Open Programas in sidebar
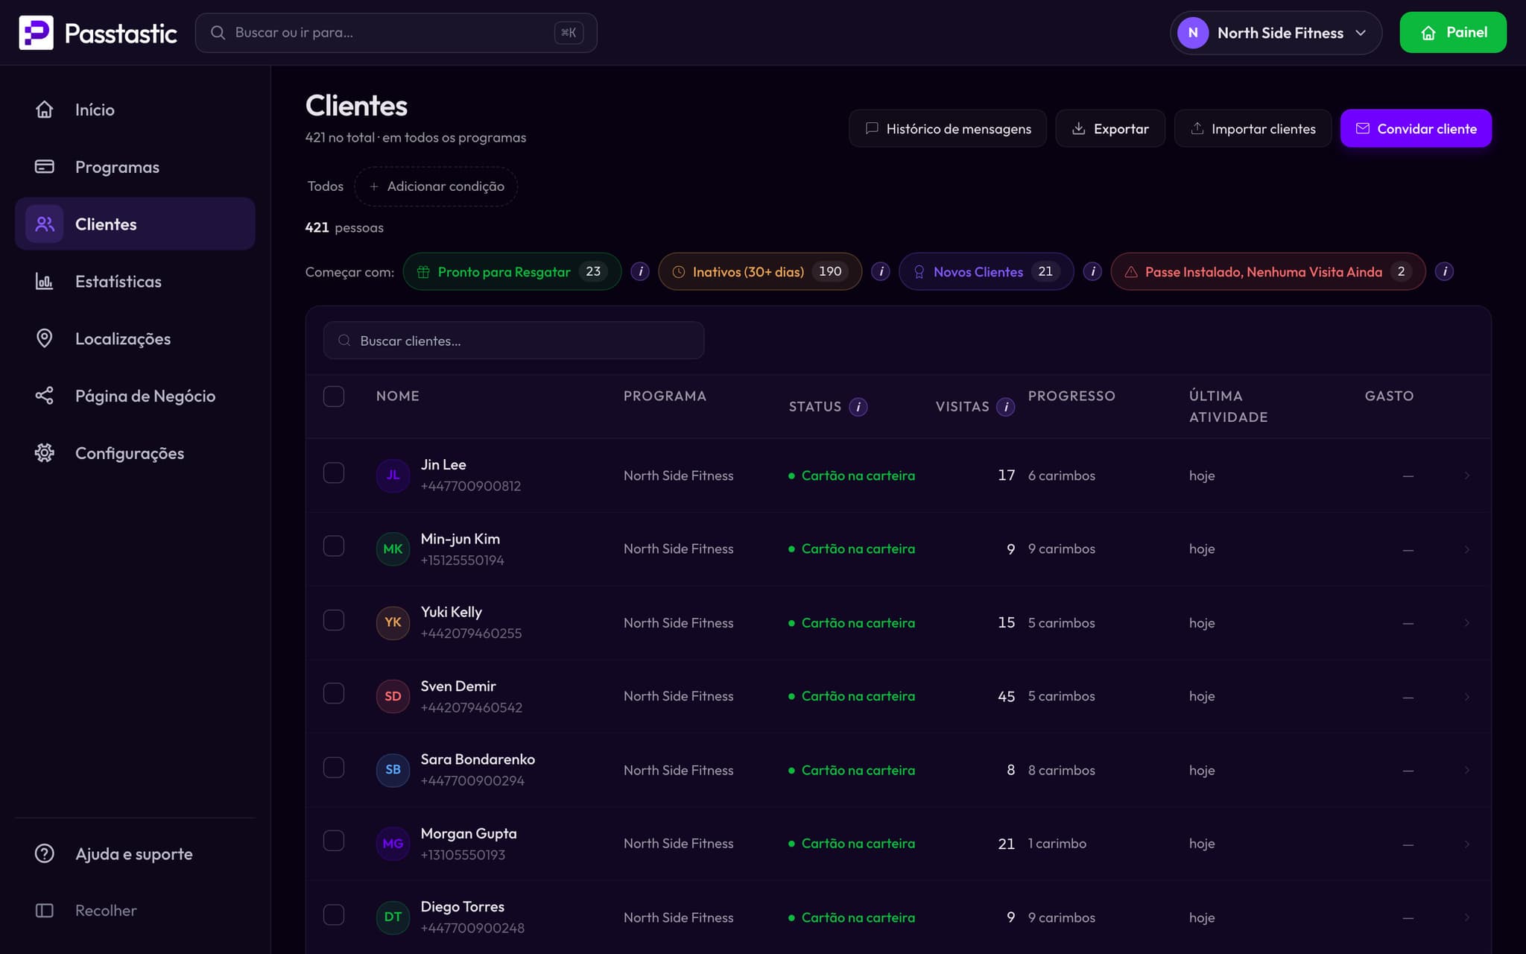The width and height of the screenshot is (1526, 954). tap(135, 167)
